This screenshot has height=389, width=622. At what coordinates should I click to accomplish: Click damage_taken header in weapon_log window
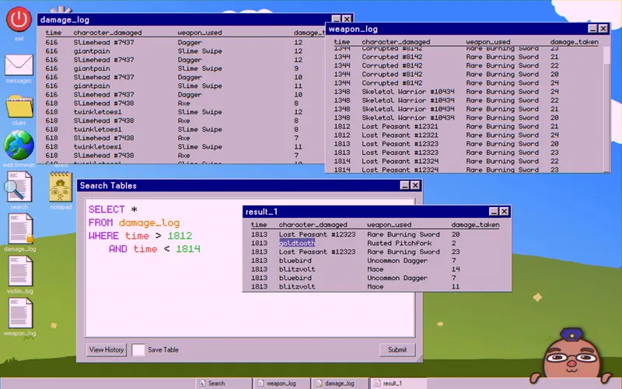(574, 42)
